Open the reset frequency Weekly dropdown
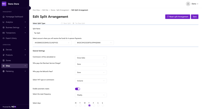This screenshot has height=109, width=202. point(91,95)
